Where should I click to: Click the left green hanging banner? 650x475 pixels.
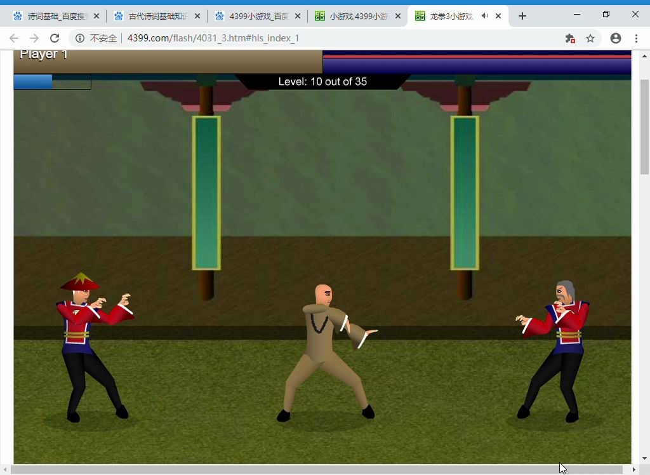(206, 193)
